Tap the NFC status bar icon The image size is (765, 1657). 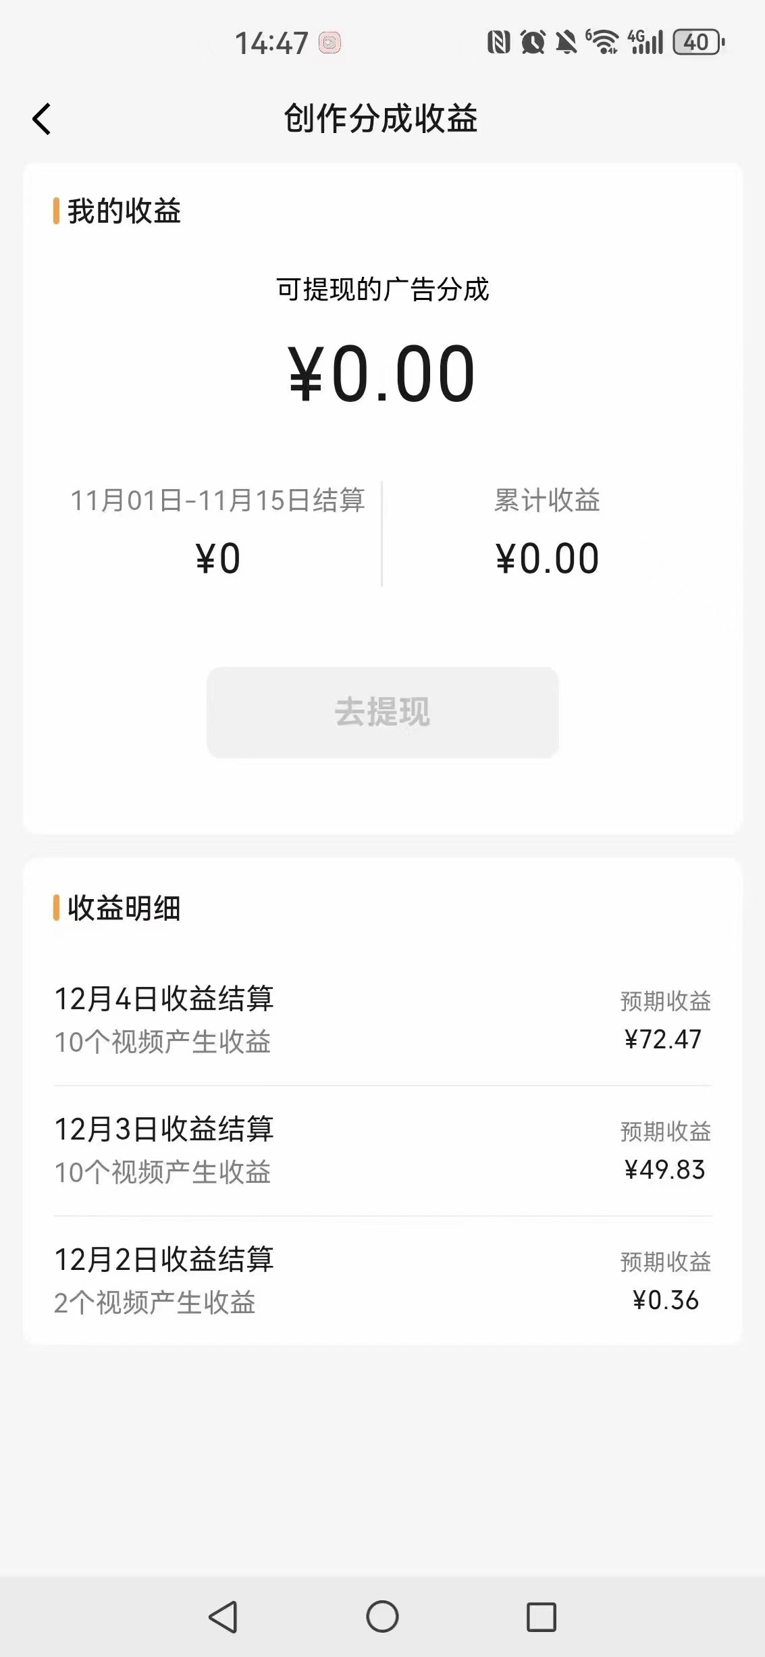(498, 43)
